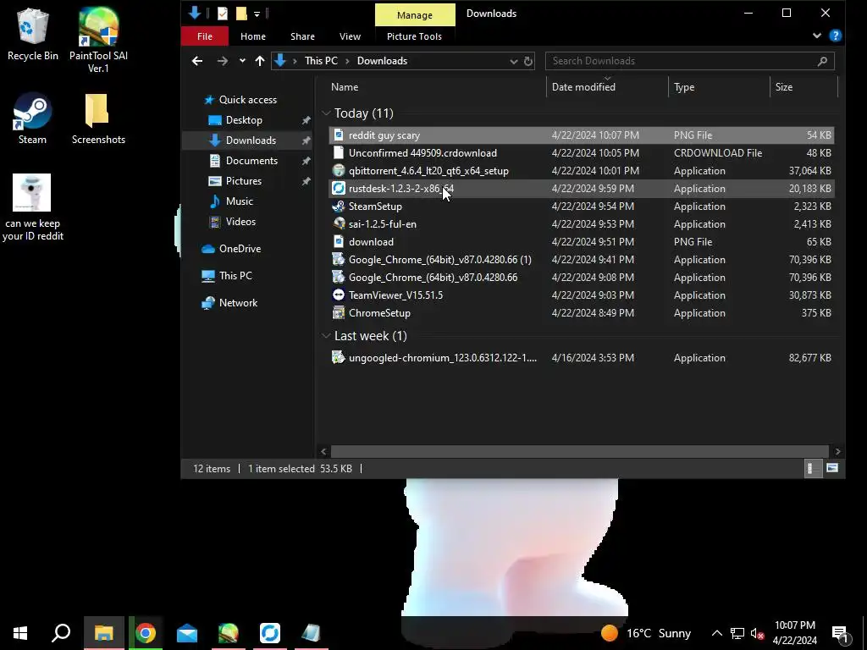Select the ChromeSetup application file
The image size is (867, 650).
(x=581, y=313)
